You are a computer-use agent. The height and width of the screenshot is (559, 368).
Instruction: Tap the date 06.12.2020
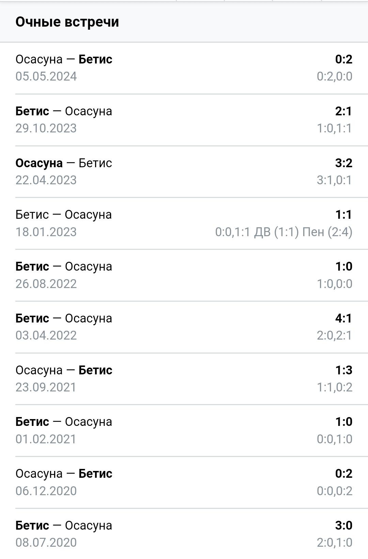pyautogui.click(x=46, y=491)
